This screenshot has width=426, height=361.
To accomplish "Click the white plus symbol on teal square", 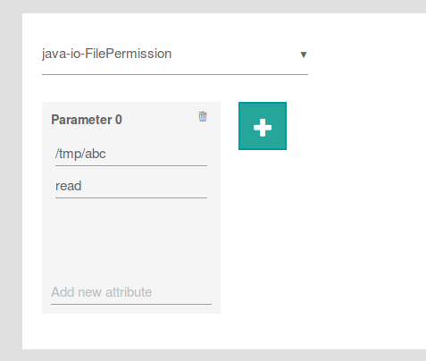I will coord(263,128).
